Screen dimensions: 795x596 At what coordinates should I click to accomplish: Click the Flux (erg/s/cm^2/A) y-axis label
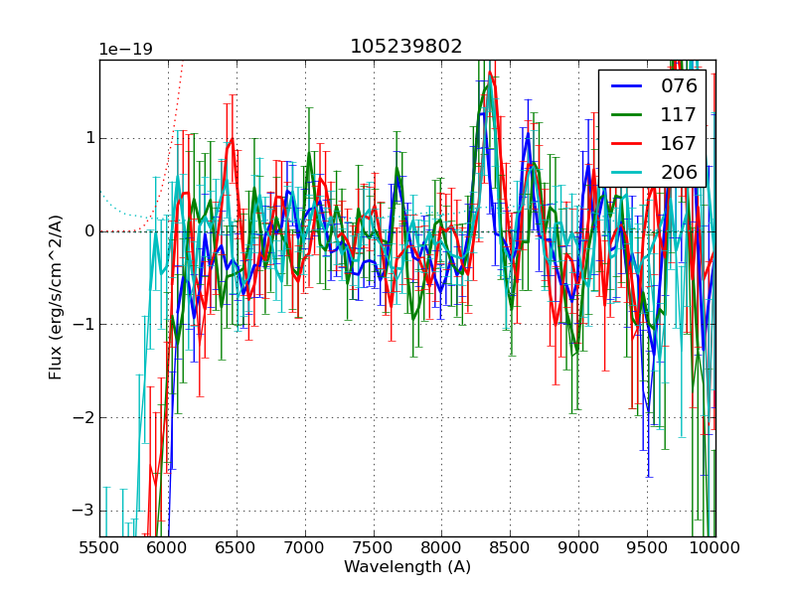coord(57,298)
